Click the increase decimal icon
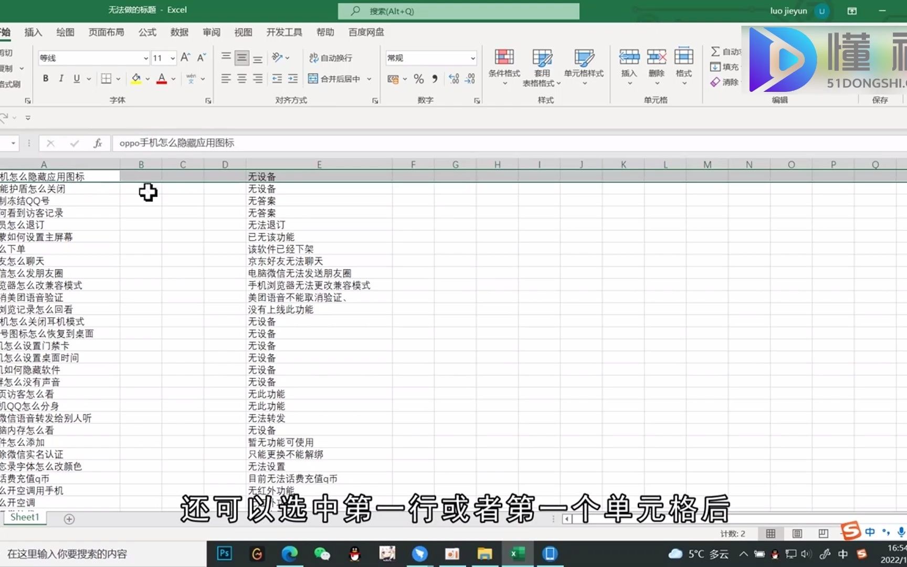 point(454,79)
